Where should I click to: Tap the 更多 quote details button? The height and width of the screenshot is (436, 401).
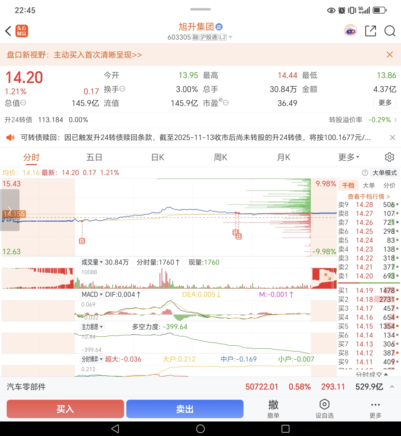coord(385,103)
